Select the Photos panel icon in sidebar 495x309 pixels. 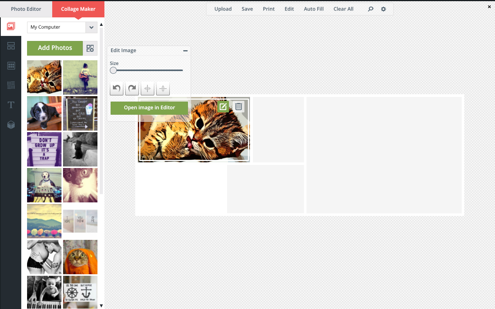[11, 26]
